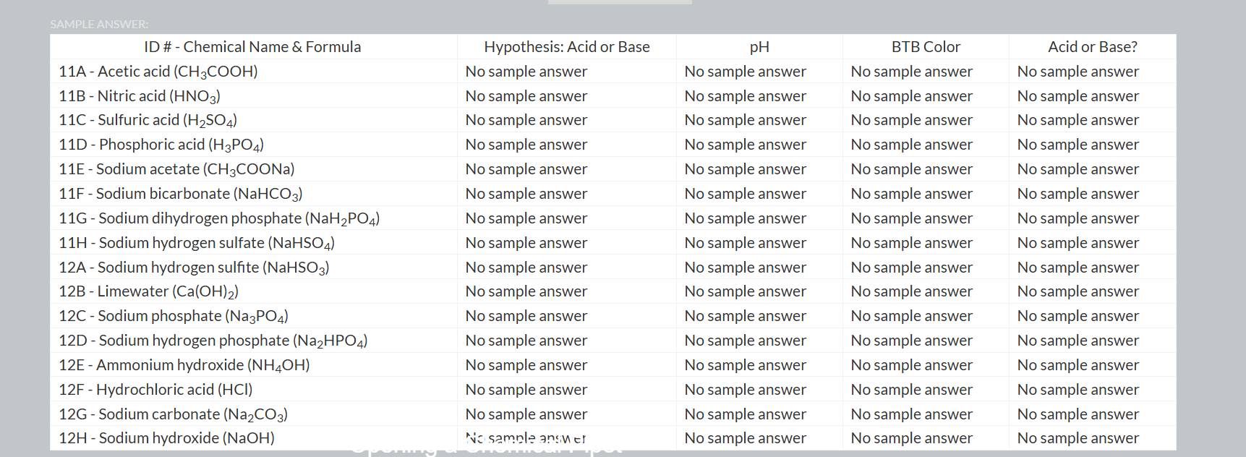Click the "Hypothesis: Acid or Base" column header

tap(566, 47)
